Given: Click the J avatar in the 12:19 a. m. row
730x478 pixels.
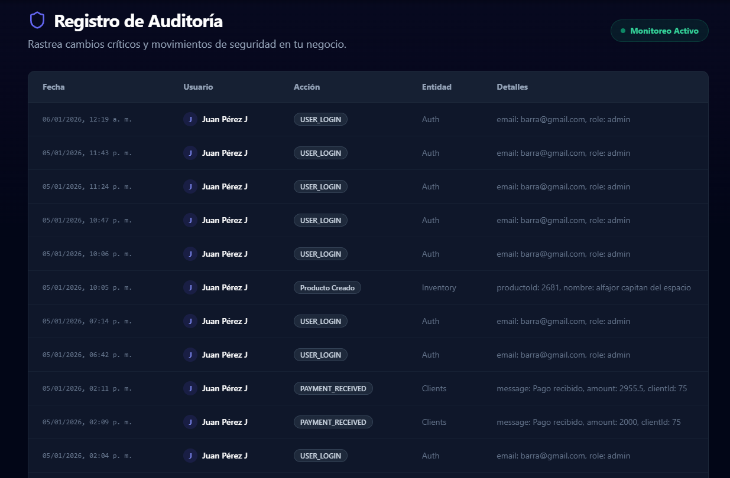Looking at the screenshot, I should click(190, 119).
